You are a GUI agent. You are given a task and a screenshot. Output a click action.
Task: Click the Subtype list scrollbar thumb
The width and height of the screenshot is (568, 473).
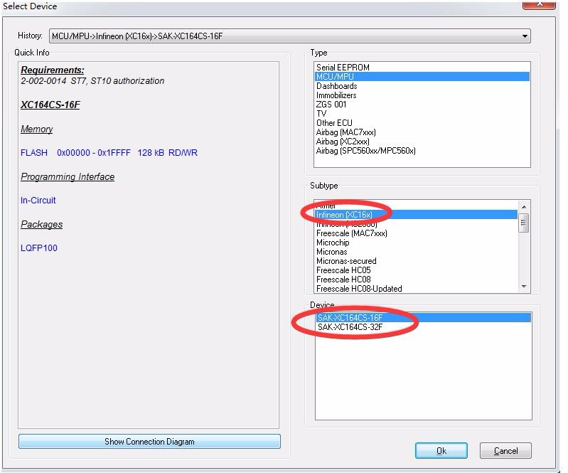pos(524,223)
